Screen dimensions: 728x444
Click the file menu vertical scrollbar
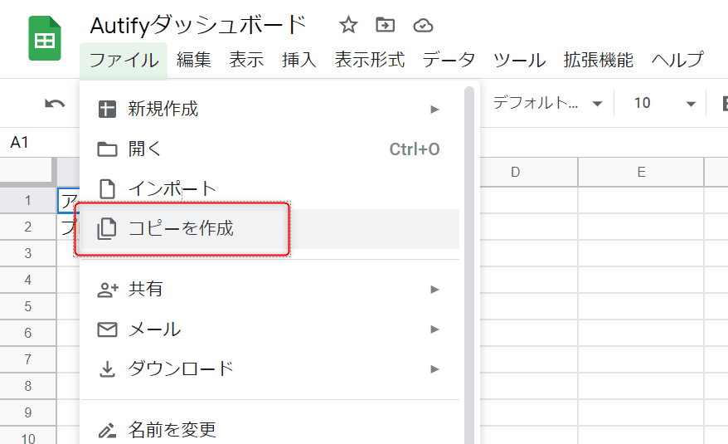coord(469,249)
